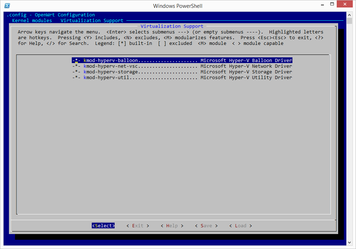
Task: Click the centered 'Virtualization Support' dialog title
Action: [x=172, y=26]
